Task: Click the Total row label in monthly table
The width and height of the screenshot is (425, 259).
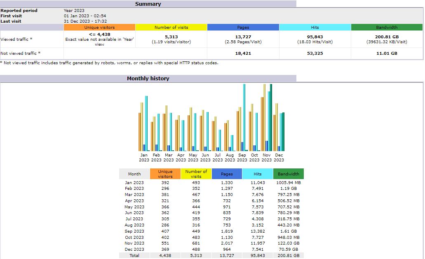Action: [x=134, y=256]
